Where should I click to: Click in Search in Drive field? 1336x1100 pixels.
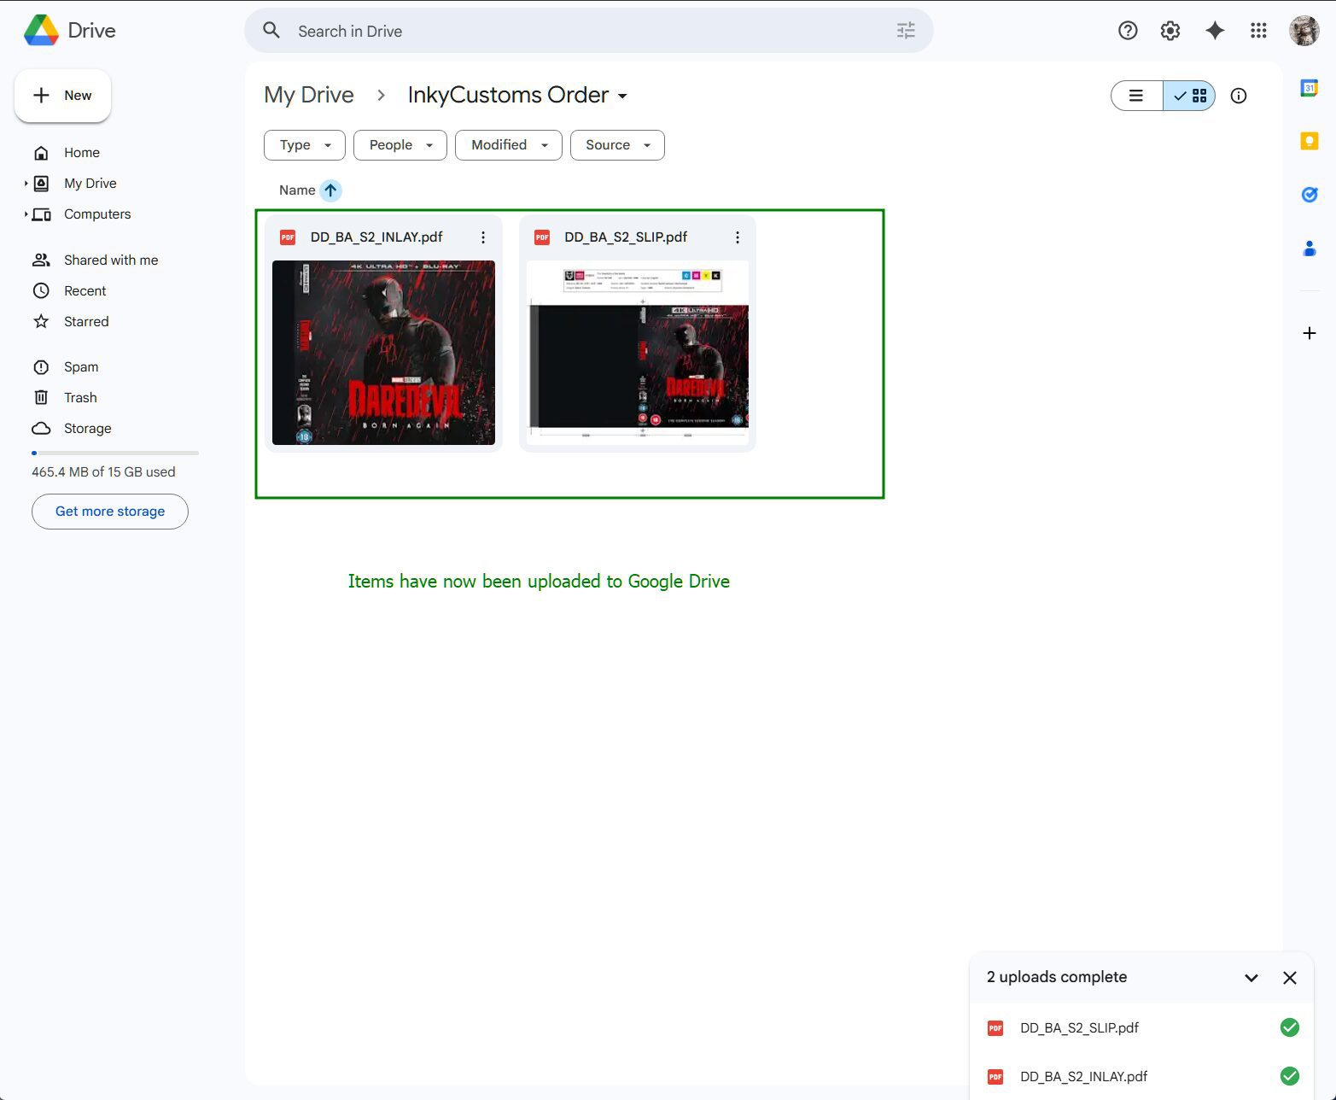[589, 31]
